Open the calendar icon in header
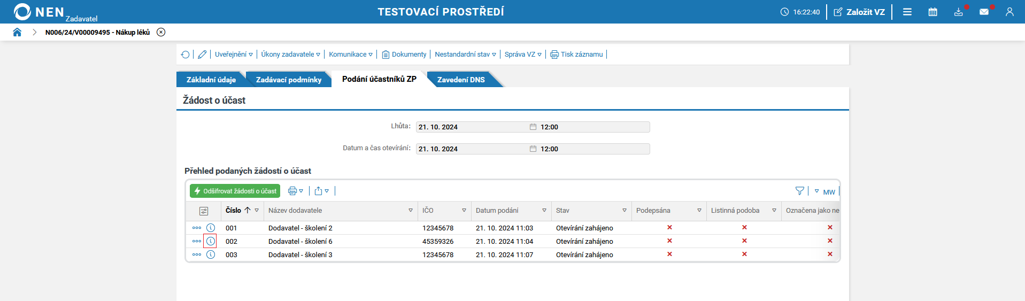Screen dimensions: 1025x301 click(x=932, y=12)
